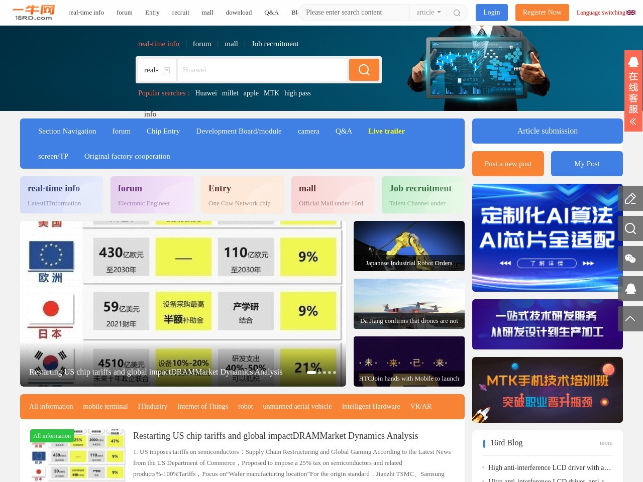Click the active first carousel indicator dot
This screenshot has width=643, height=482.
coord(311,373)
